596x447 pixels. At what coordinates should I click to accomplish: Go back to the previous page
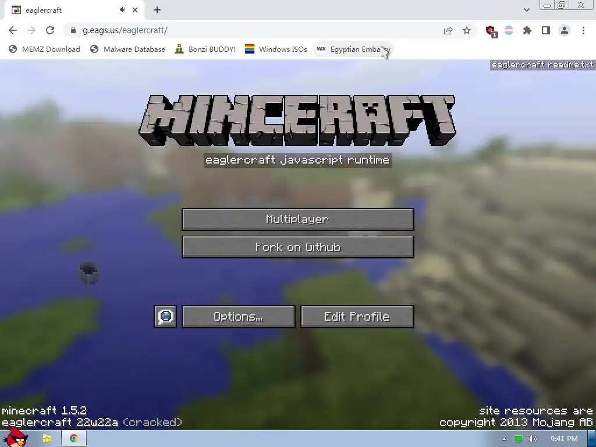click(x=13, y=30)
